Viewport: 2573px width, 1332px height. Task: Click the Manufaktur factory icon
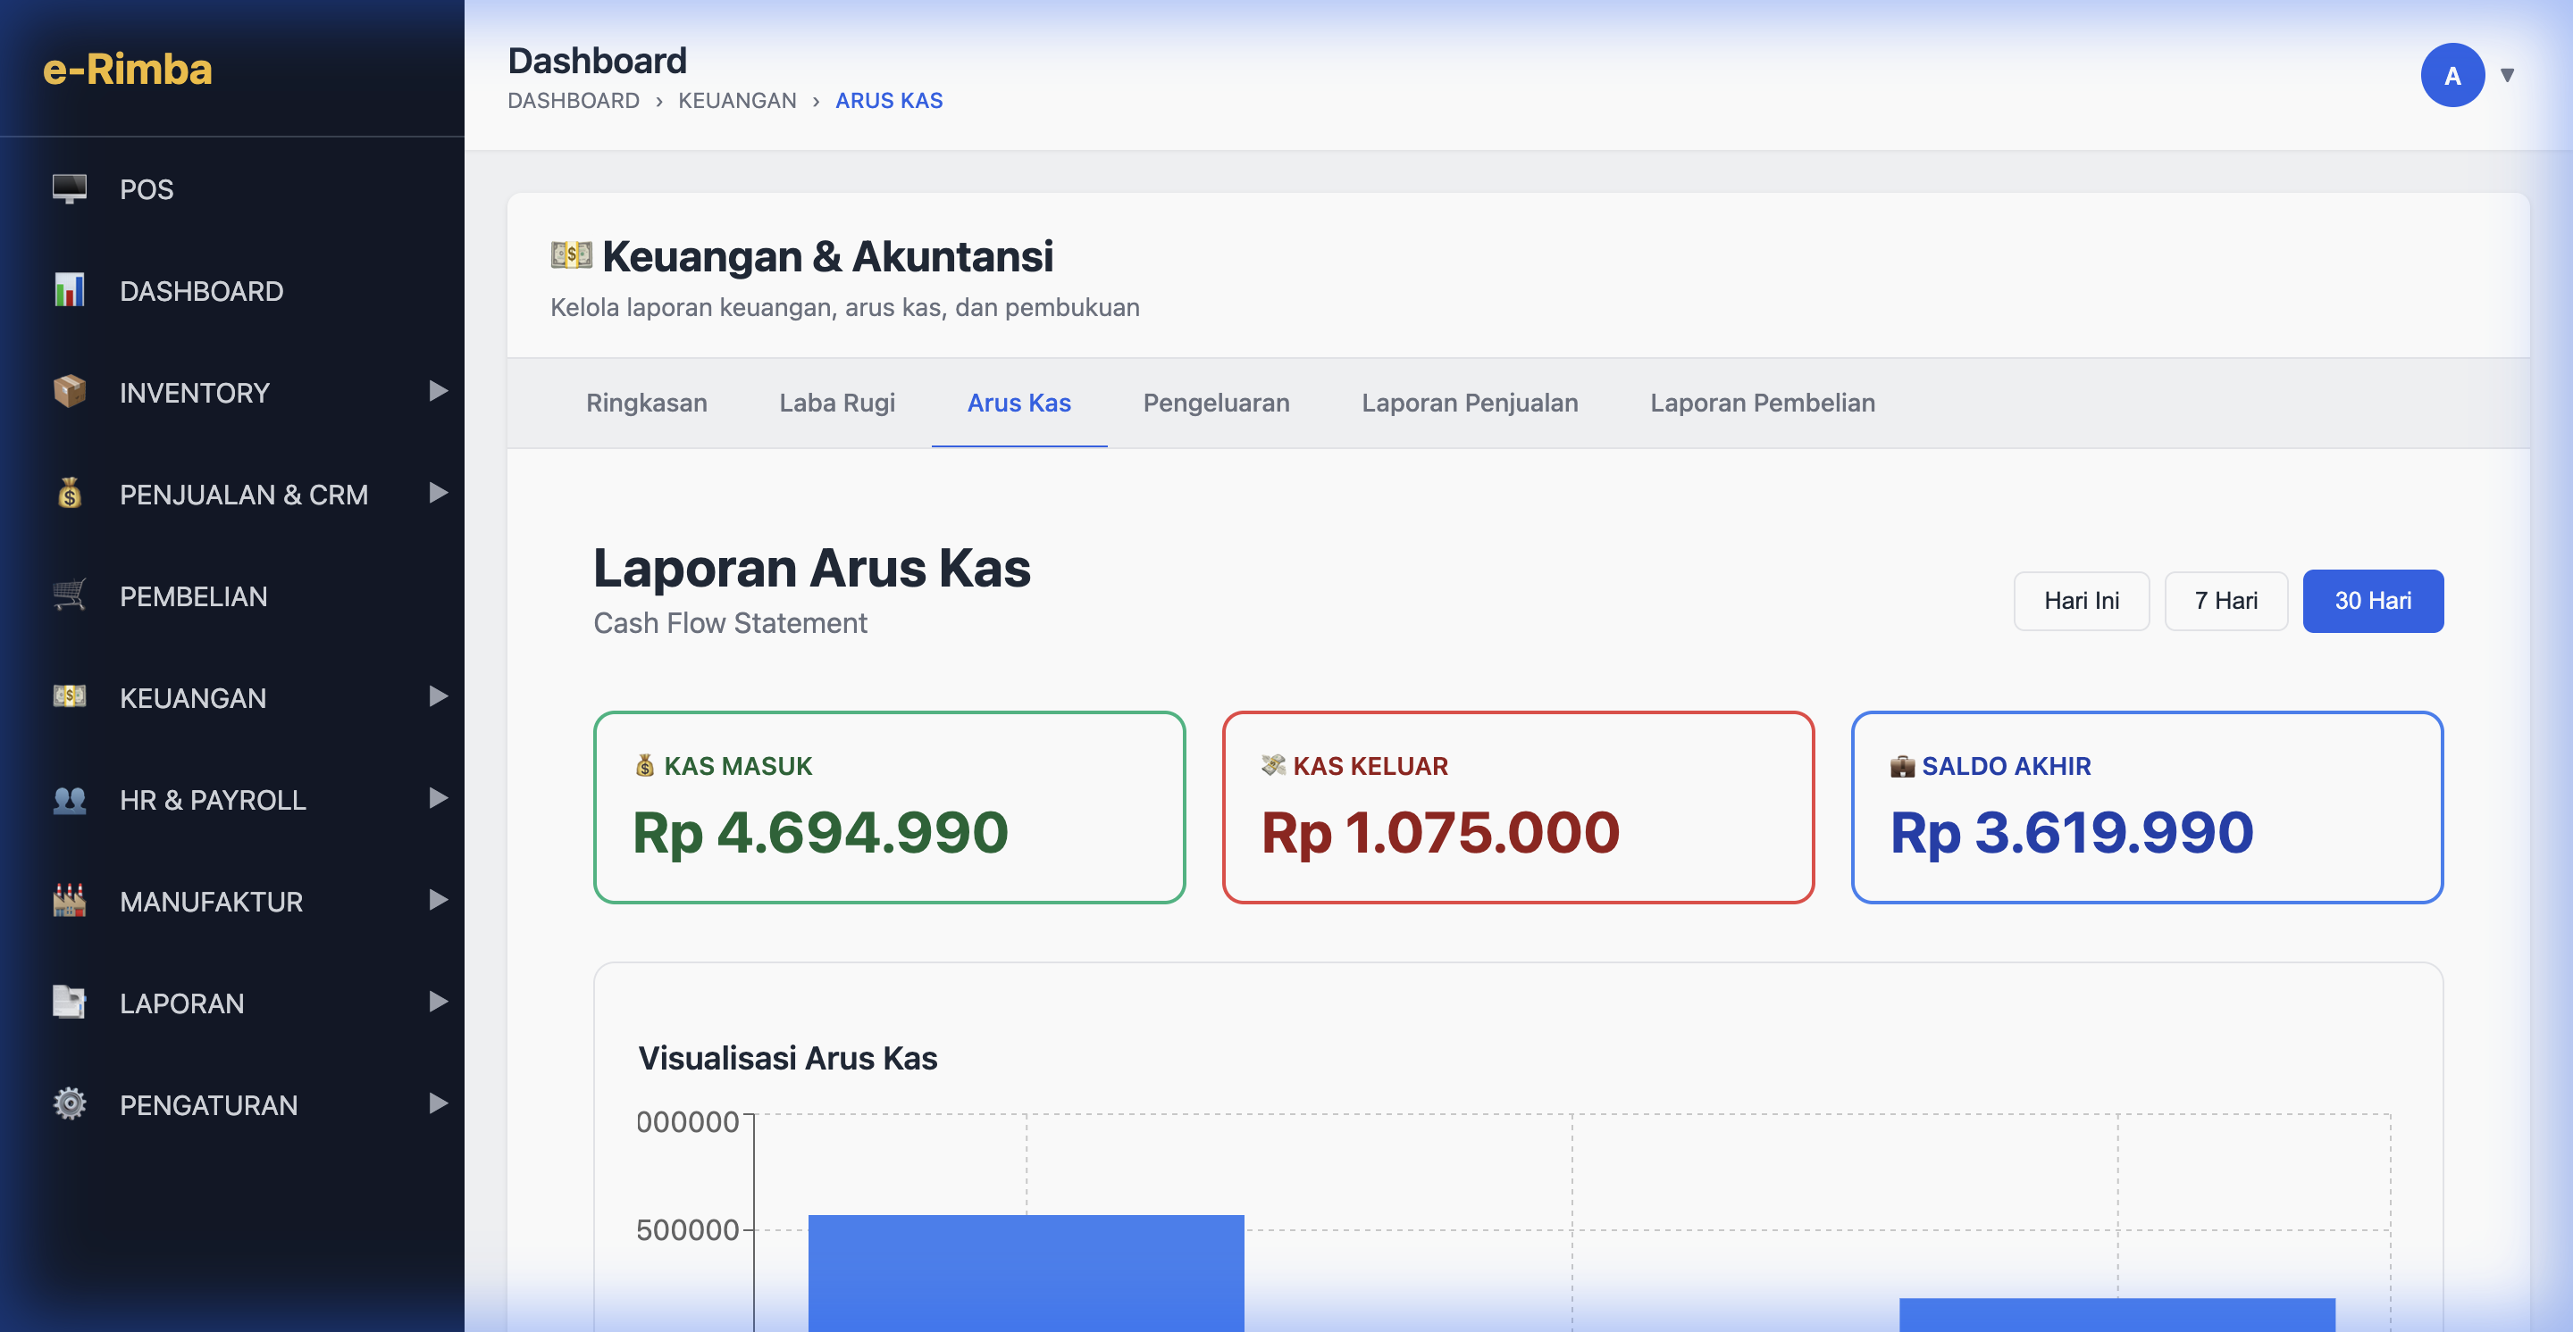tap(69, 901)
